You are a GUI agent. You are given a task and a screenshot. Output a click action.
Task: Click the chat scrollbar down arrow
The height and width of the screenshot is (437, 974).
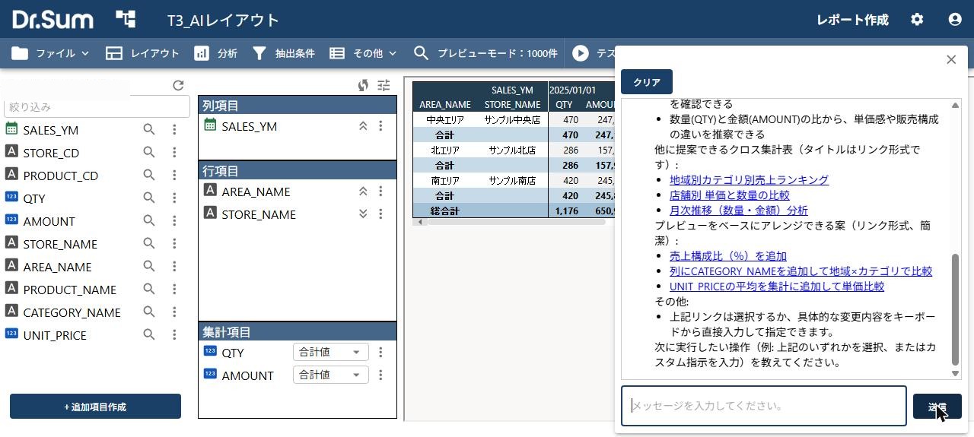pyautogui.click(x=956, y=373)
